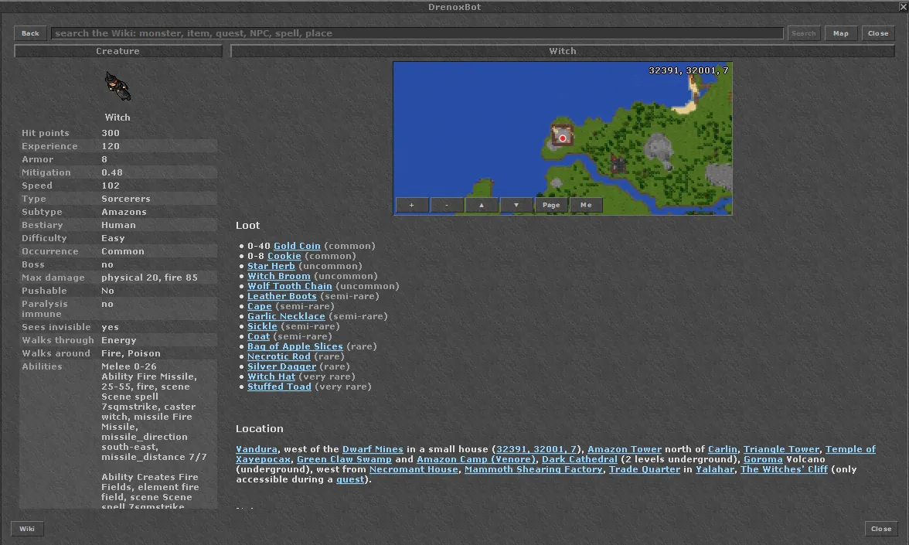Click the Witch title header
Image resolution: width=909 pixels, height=545 pixels.
click(x=563, y=51)
